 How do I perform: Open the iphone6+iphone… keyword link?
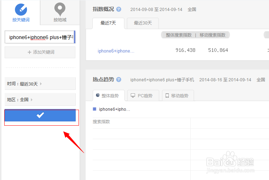pos(116,51)
